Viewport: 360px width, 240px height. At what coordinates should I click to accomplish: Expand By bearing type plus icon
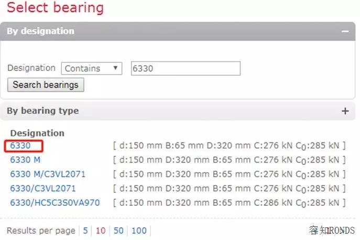click(345, 111)
